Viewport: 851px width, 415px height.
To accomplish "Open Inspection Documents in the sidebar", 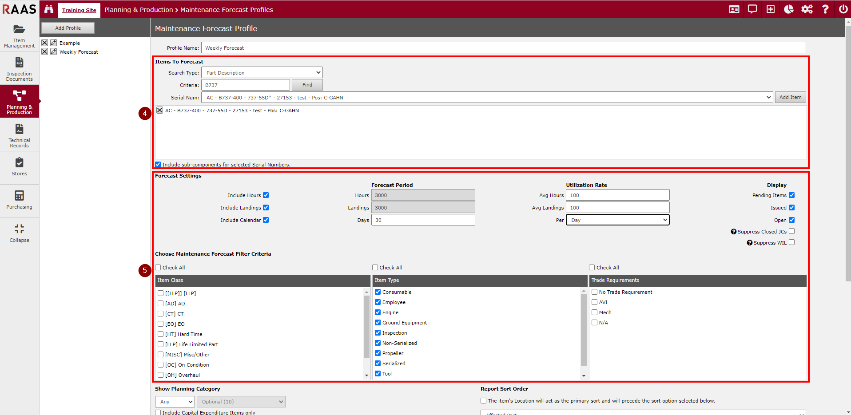I will (19, 69).
